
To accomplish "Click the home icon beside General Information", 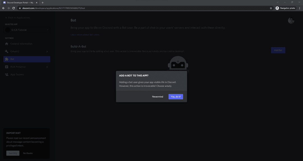I will click(x=6, y=44).
